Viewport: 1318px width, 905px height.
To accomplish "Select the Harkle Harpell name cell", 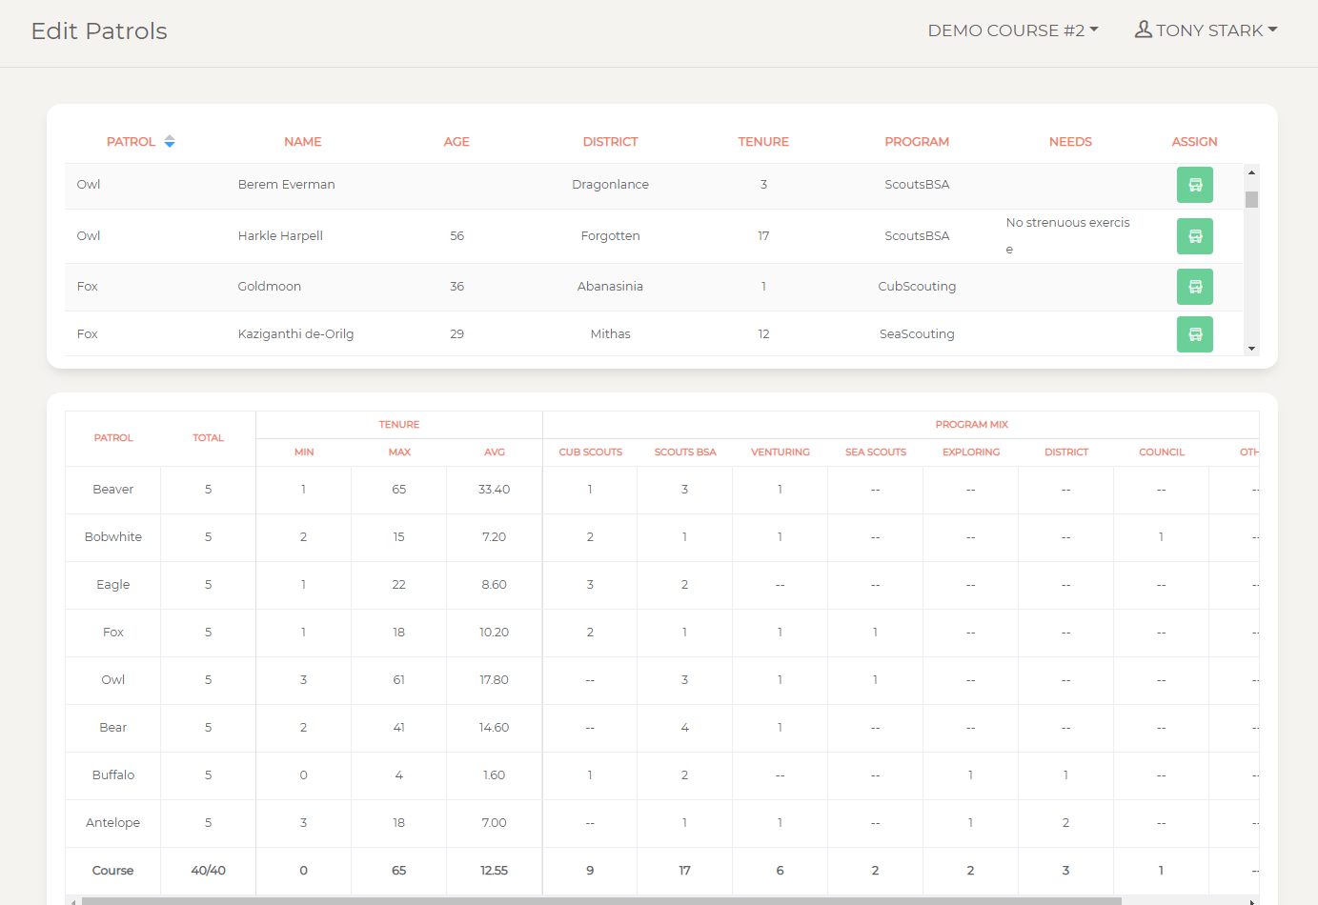I will 280,236.
